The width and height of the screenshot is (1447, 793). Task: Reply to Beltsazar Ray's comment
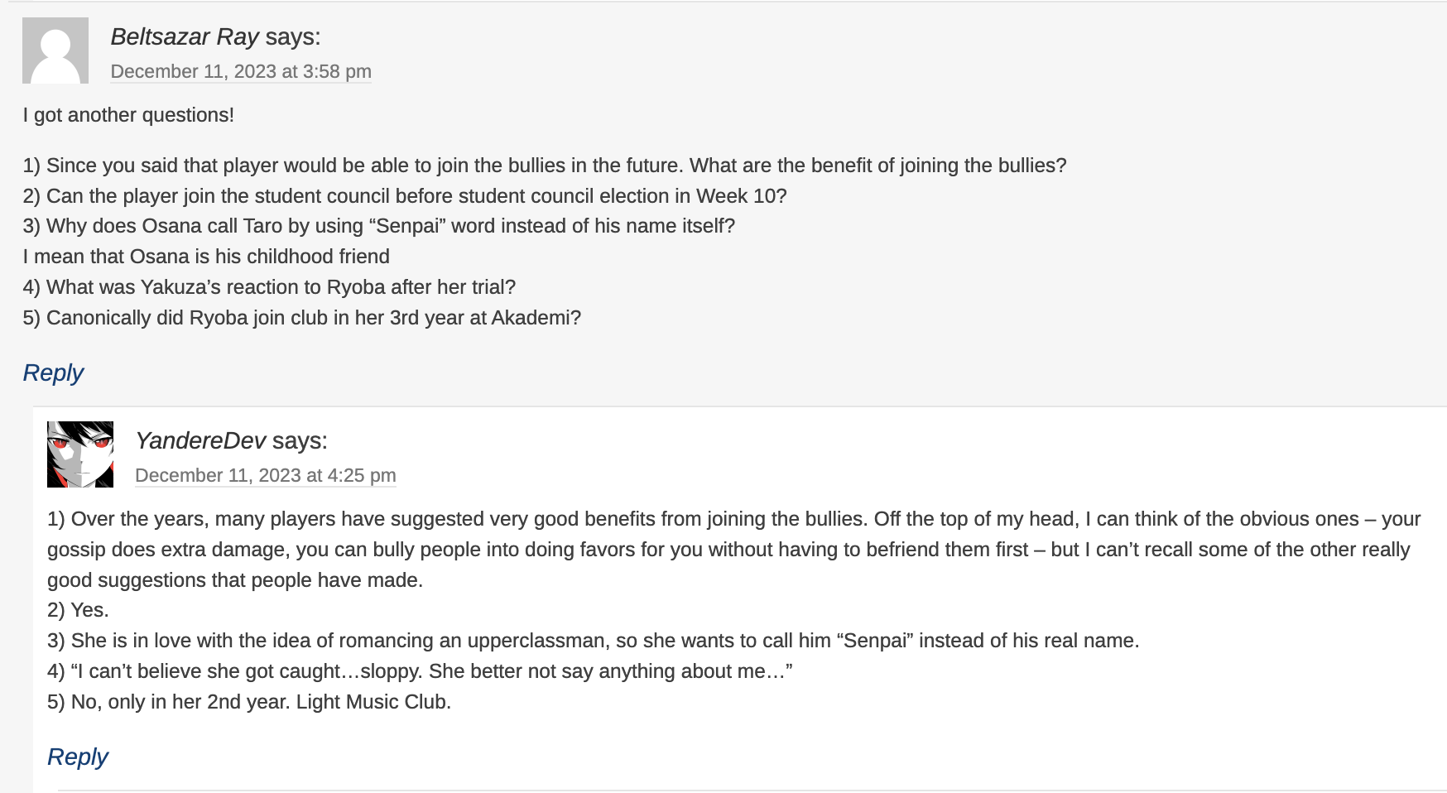click(x=53, y=373)
